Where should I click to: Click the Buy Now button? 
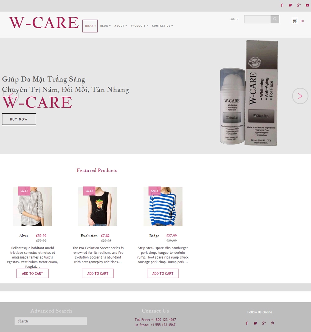pos(19,119)
